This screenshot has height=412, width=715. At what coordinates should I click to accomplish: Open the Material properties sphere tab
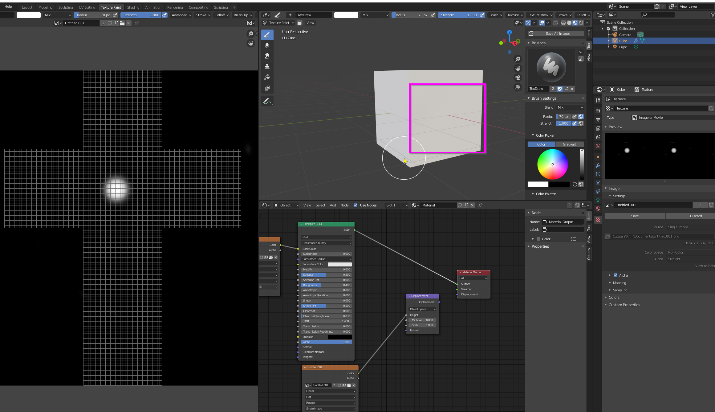click(x=598, y=209)
